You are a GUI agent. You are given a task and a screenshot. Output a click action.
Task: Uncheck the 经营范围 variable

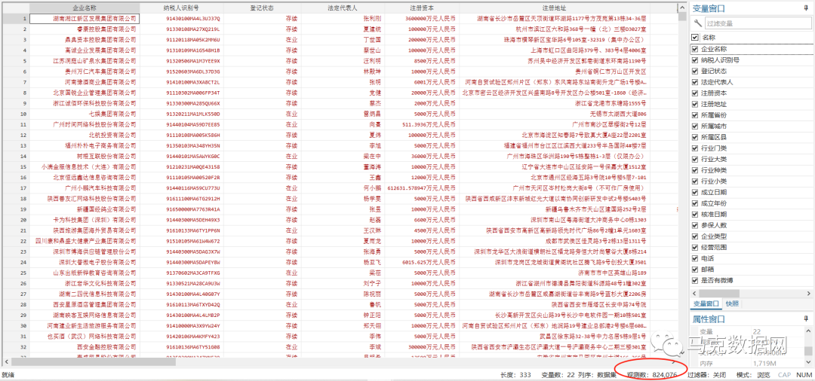(x=695, y=247)
